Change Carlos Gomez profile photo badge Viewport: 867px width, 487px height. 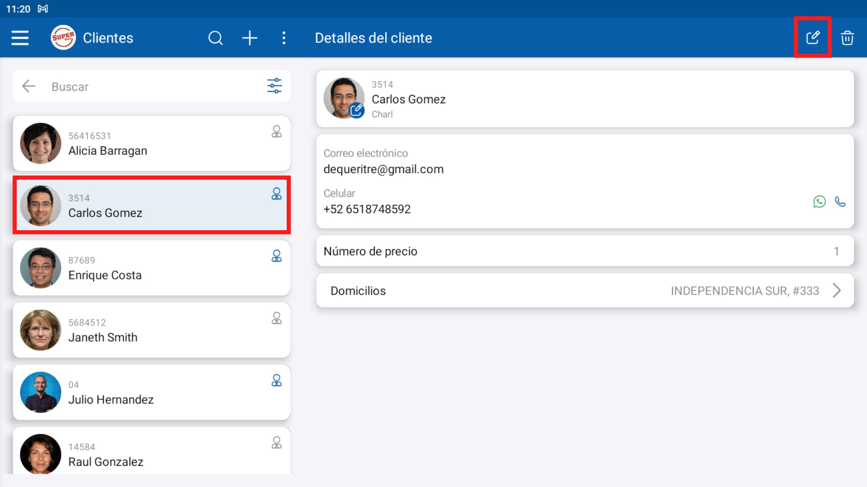356,110
